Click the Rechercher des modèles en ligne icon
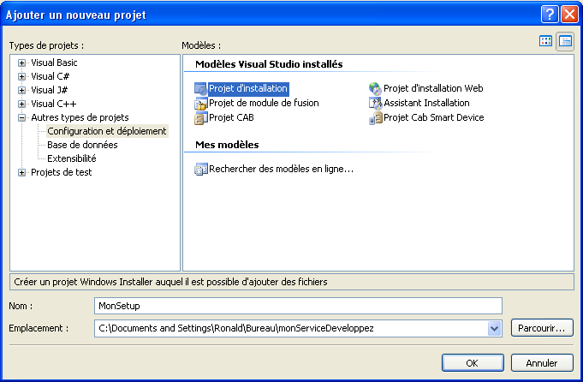 [201, 169]
